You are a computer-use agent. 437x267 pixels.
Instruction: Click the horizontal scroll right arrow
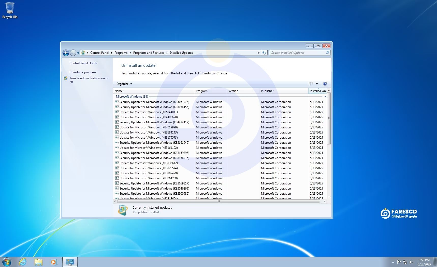pos(324,201)
